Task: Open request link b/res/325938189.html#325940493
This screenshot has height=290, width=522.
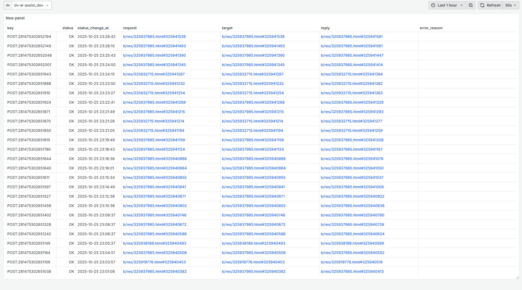Action: pos(154,243)
